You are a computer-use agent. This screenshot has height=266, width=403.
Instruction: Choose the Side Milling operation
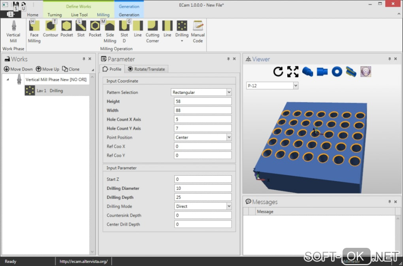[x=110, y=32]
